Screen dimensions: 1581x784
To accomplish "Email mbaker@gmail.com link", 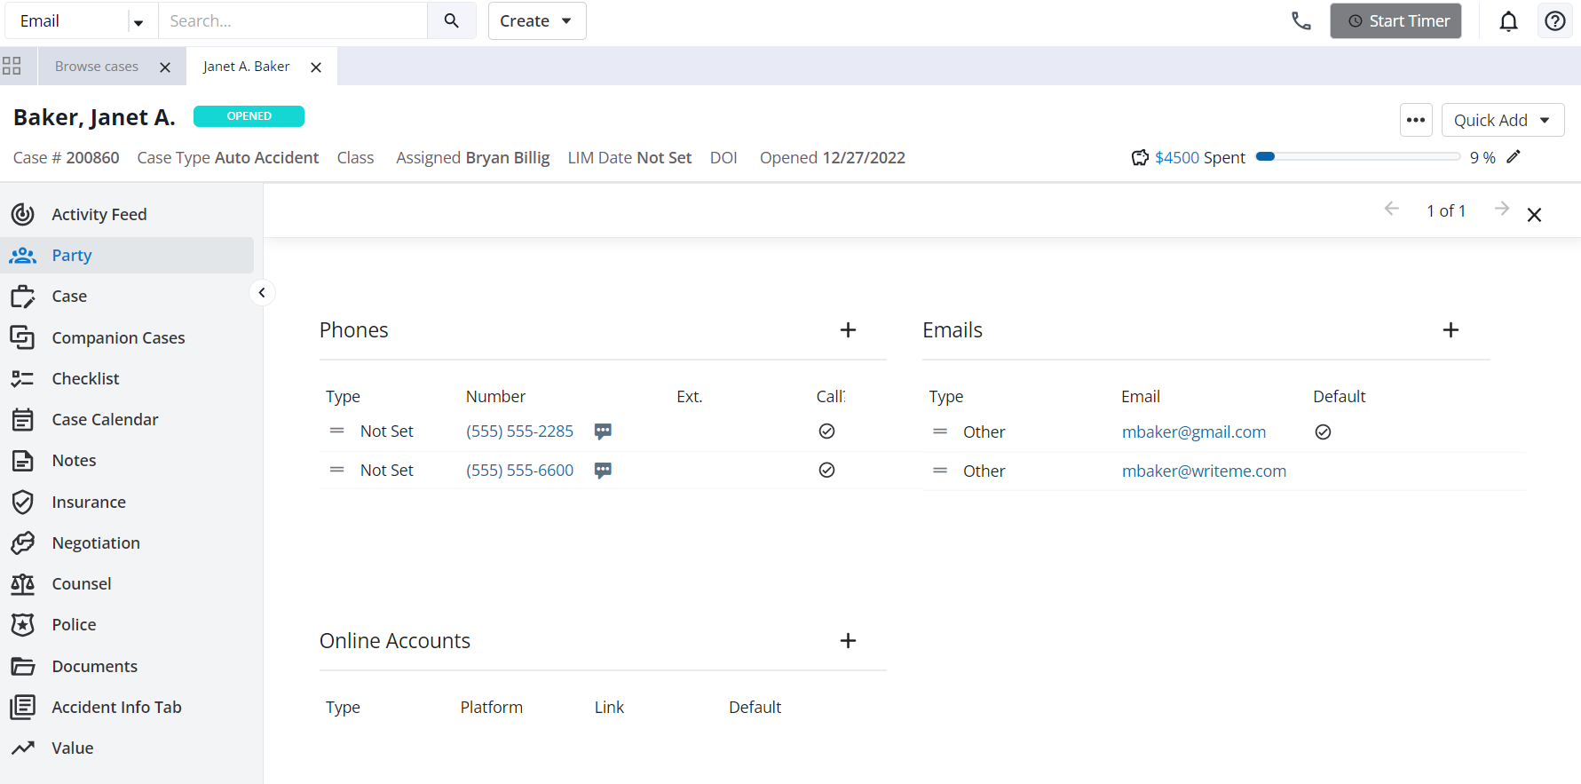I will point(1194,432).
